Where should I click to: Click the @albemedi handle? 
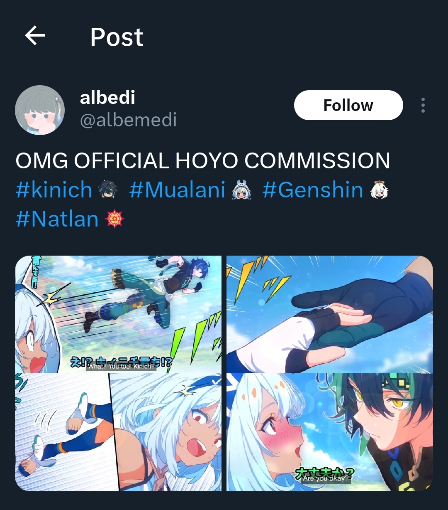[128, 120]
